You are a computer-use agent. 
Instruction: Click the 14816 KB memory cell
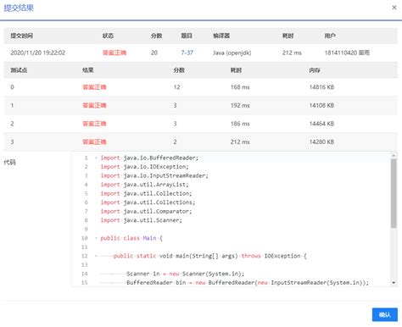point(321,87)
